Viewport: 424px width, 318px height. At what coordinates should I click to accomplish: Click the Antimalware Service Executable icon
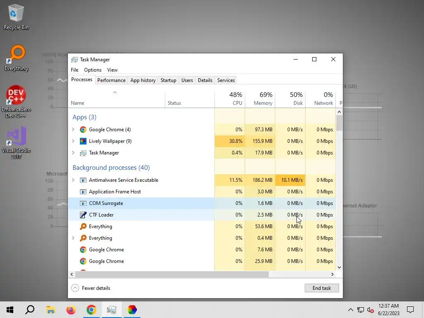click(83, 180)
